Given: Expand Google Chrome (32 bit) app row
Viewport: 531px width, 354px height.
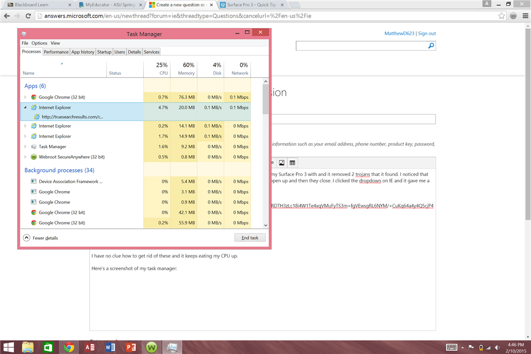Looking at the screenshot, I should pyautogui.click(x=25, y=97).
